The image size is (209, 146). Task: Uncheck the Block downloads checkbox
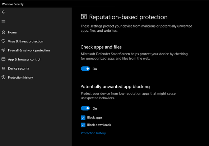[x=83, y=125]
